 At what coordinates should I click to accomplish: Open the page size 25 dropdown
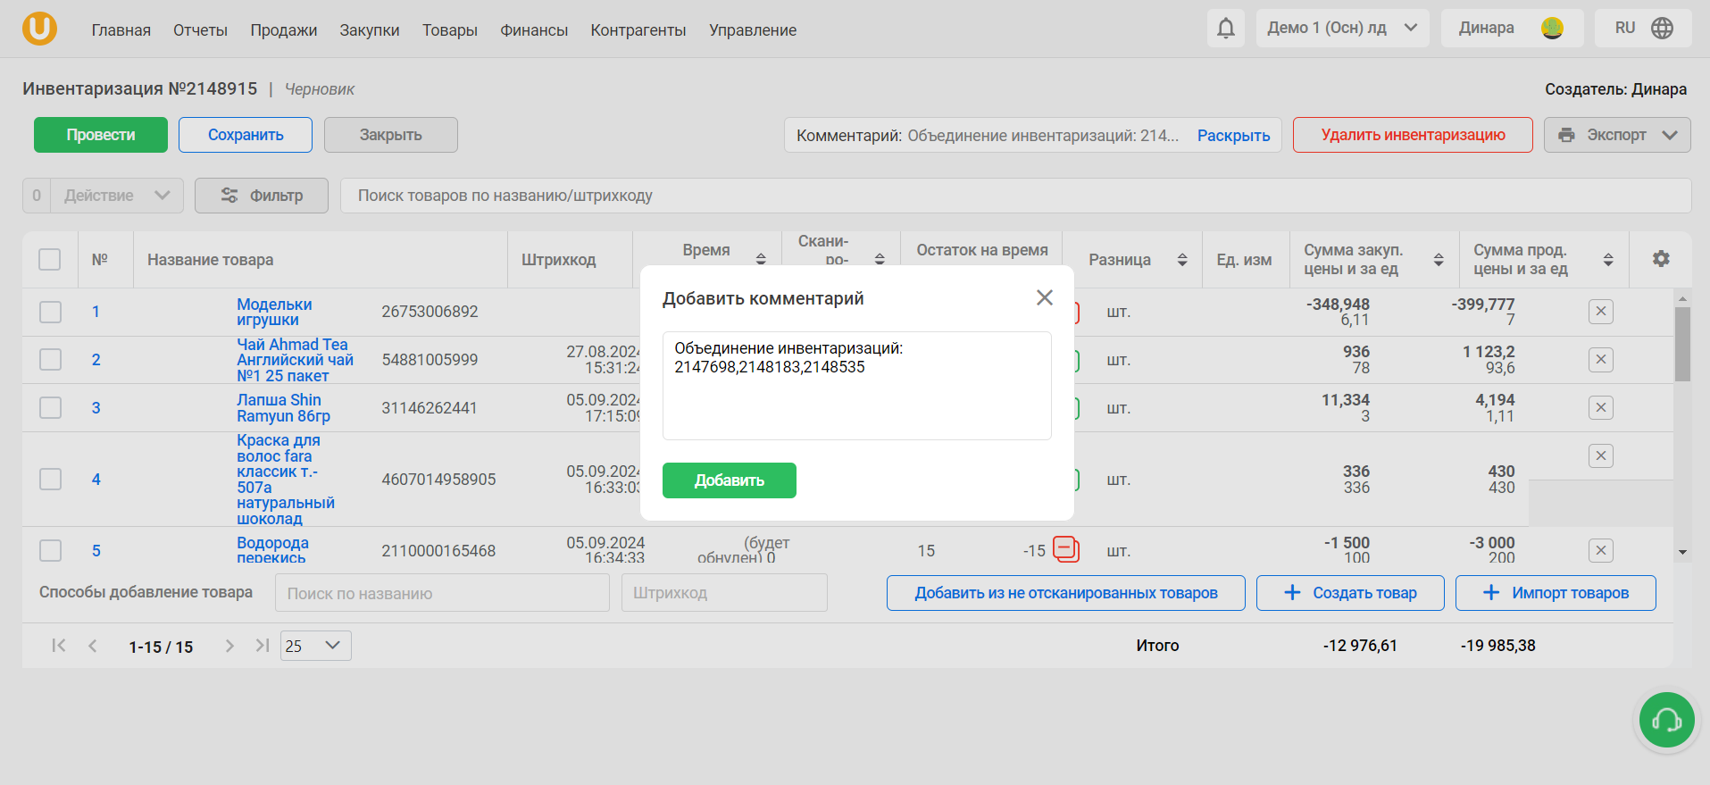coord(315,646)
